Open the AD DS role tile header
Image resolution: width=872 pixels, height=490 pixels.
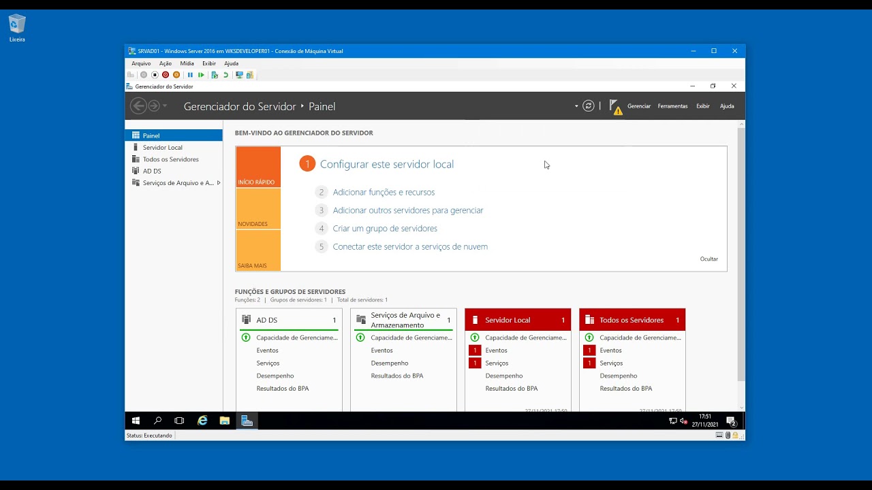coord(290,320)
